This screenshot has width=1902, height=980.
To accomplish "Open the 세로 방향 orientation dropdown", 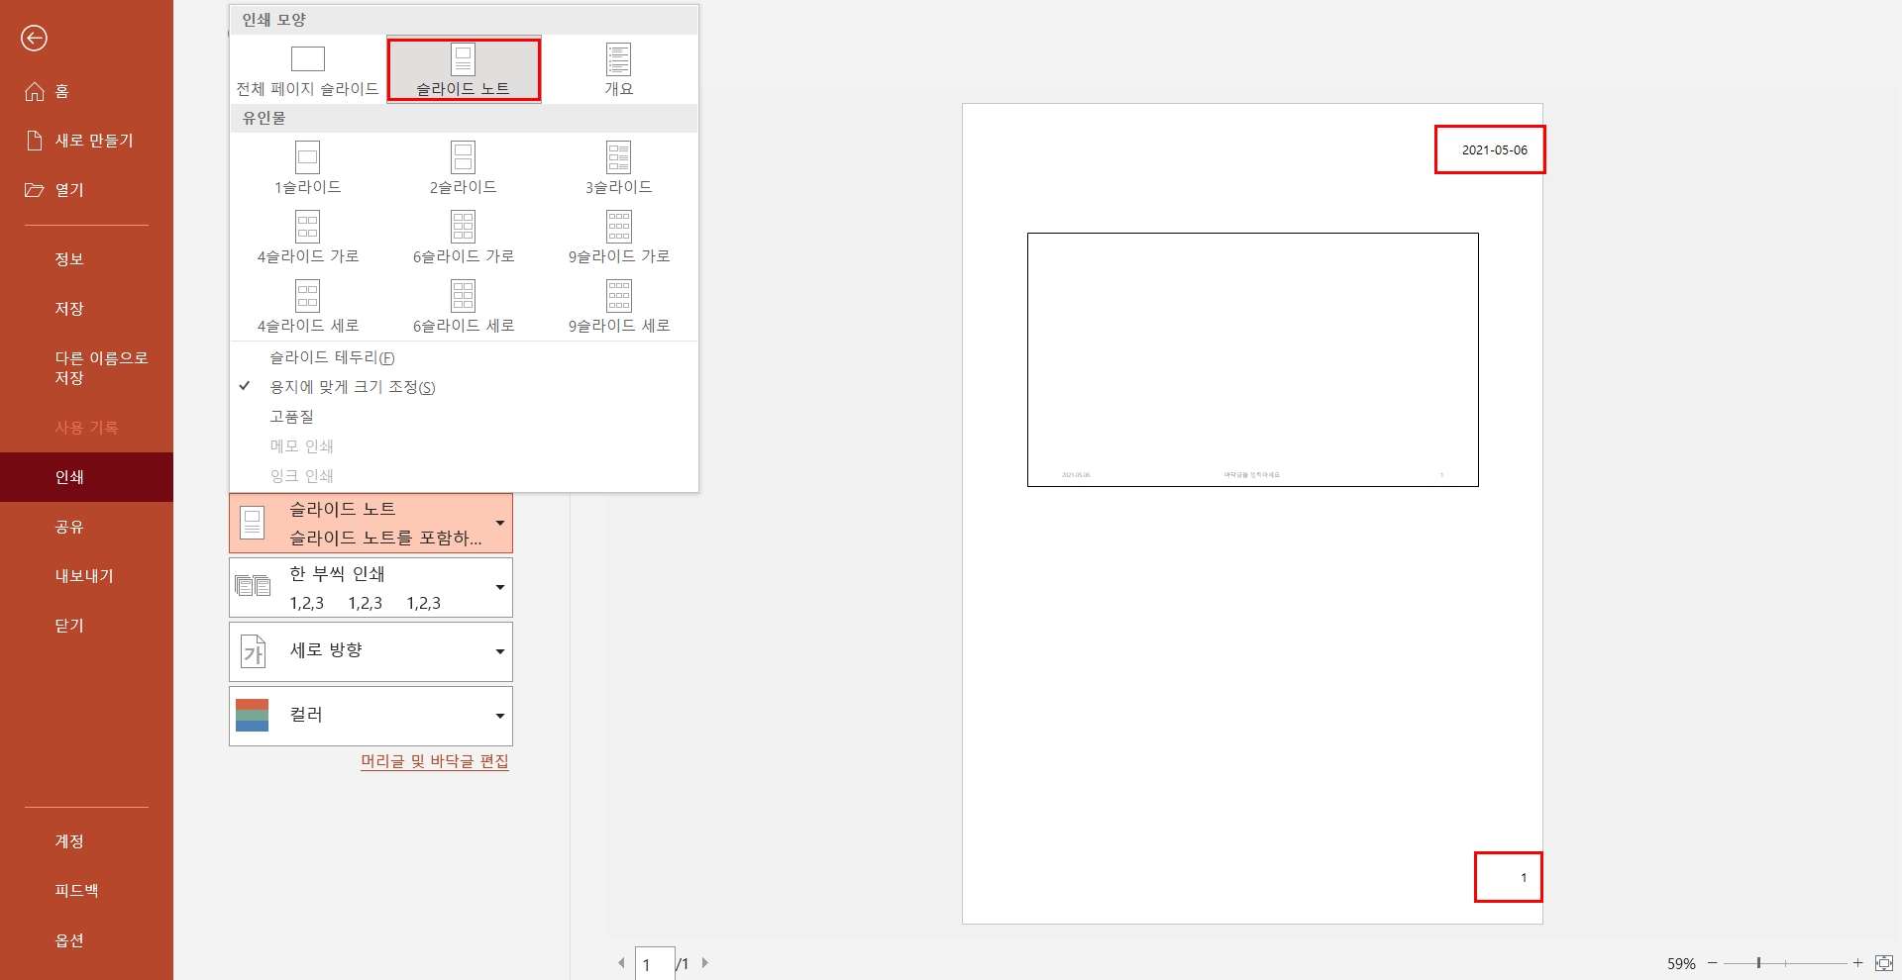I will pos(370,651).
